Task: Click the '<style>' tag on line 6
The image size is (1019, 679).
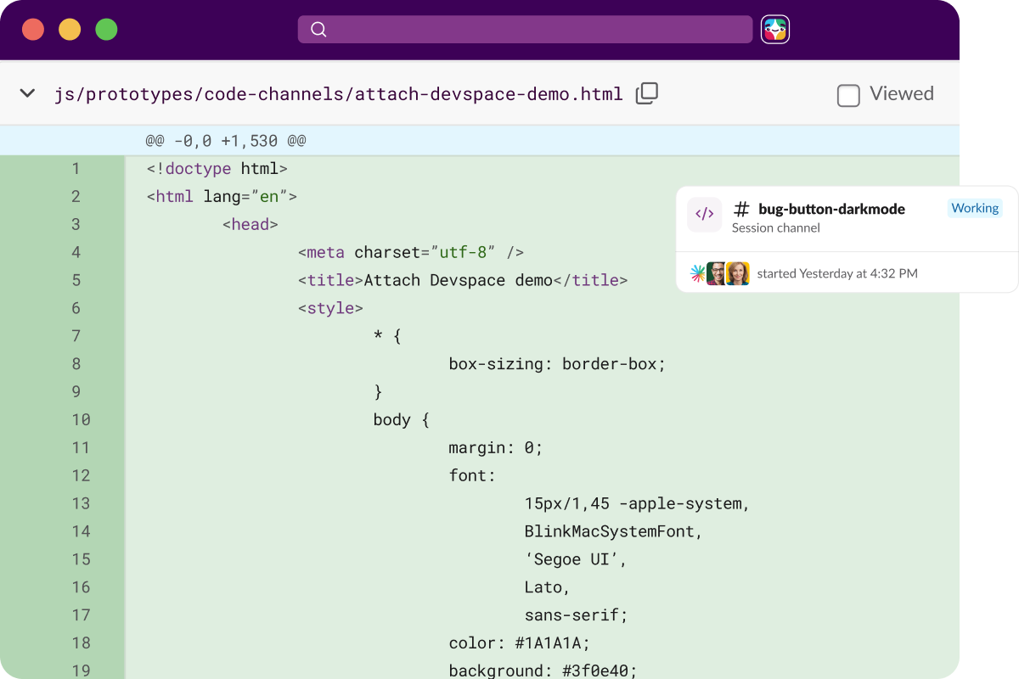Action: [x=330, y=308]
